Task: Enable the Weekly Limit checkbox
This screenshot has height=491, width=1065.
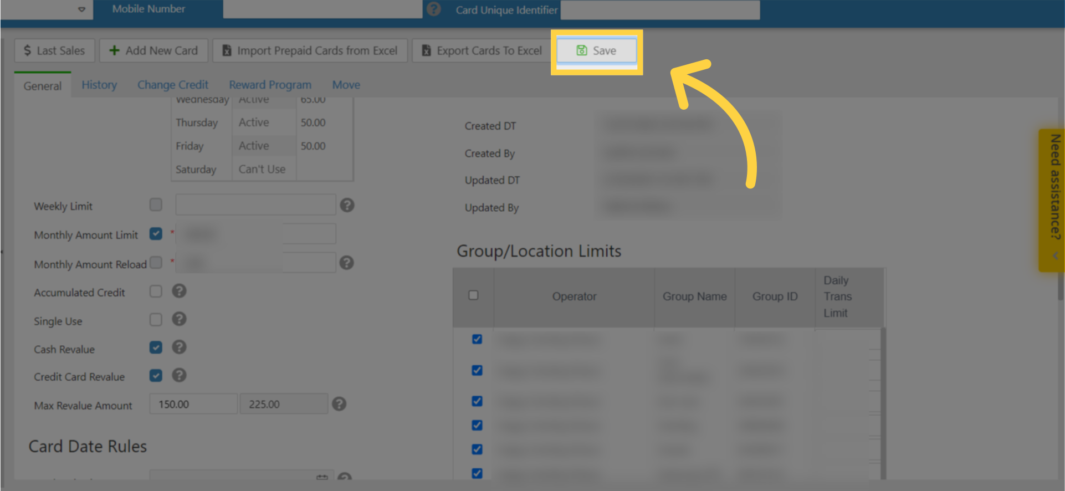Action: point(156,204)
